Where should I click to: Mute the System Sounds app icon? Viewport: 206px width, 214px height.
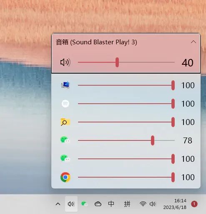pos(65,85)
